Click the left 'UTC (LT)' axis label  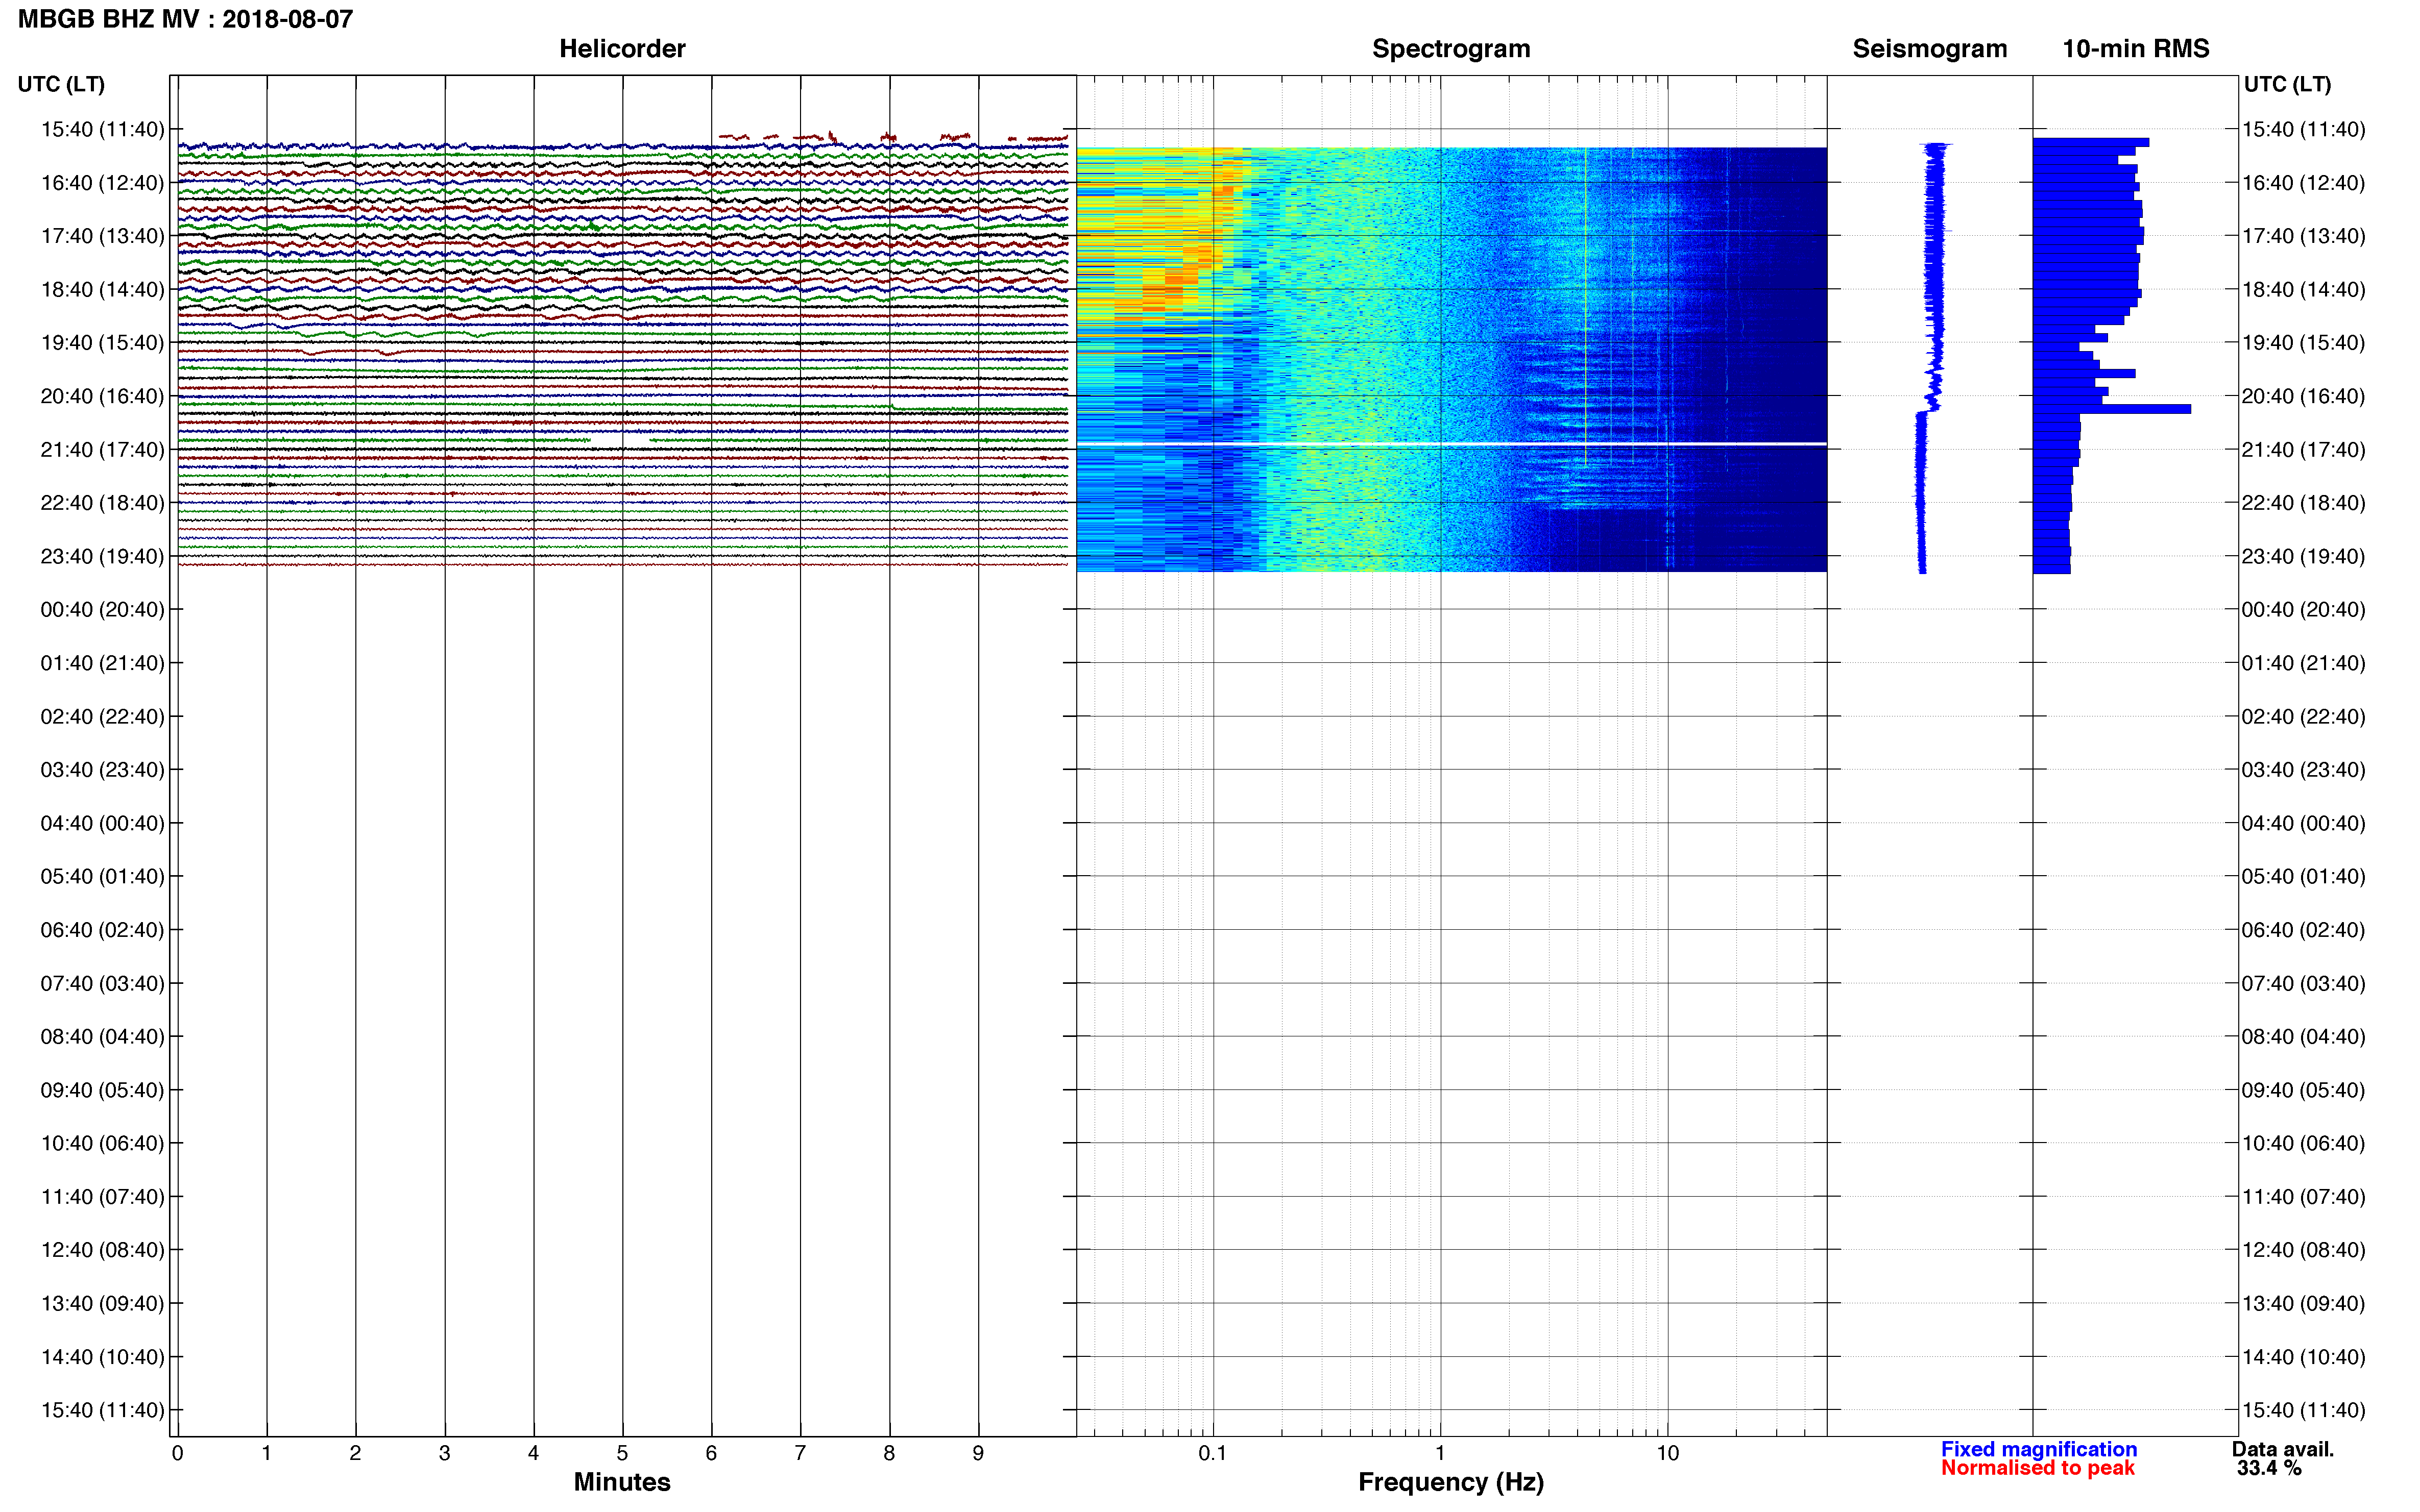click(61, 84)
